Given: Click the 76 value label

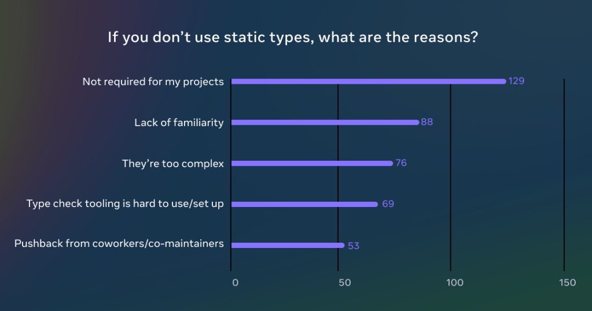Looking at the screenshot, I should tap(401, 163).
